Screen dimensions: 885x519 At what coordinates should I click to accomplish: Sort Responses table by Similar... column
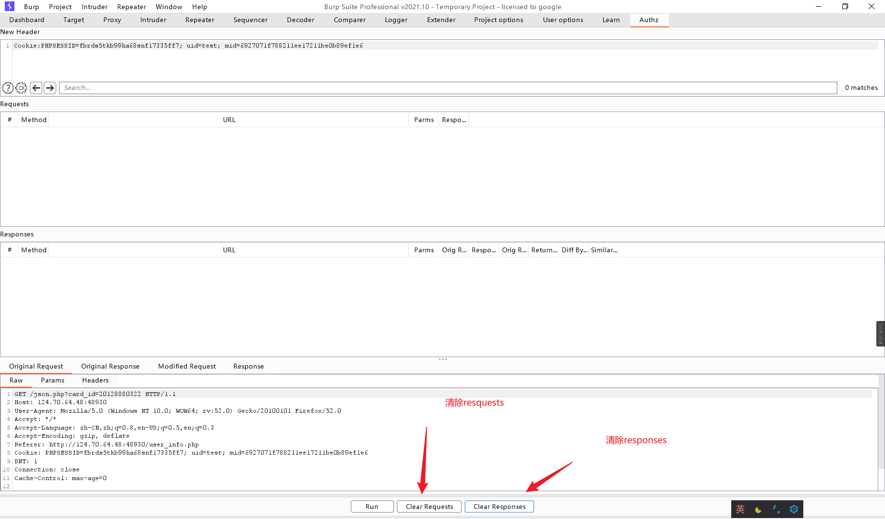pos(604,250)
